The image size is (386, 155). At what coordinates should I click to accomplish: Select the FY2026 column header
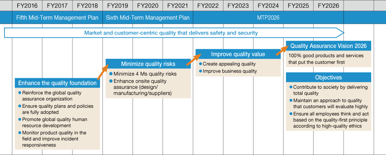328,5
